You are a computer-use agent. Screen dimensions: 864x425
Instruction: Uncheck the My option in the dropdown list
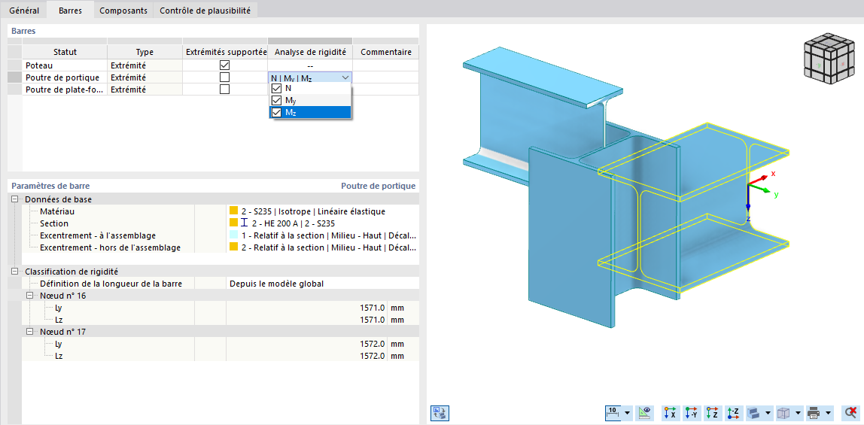pyautogui.click(x=277, y=100)
